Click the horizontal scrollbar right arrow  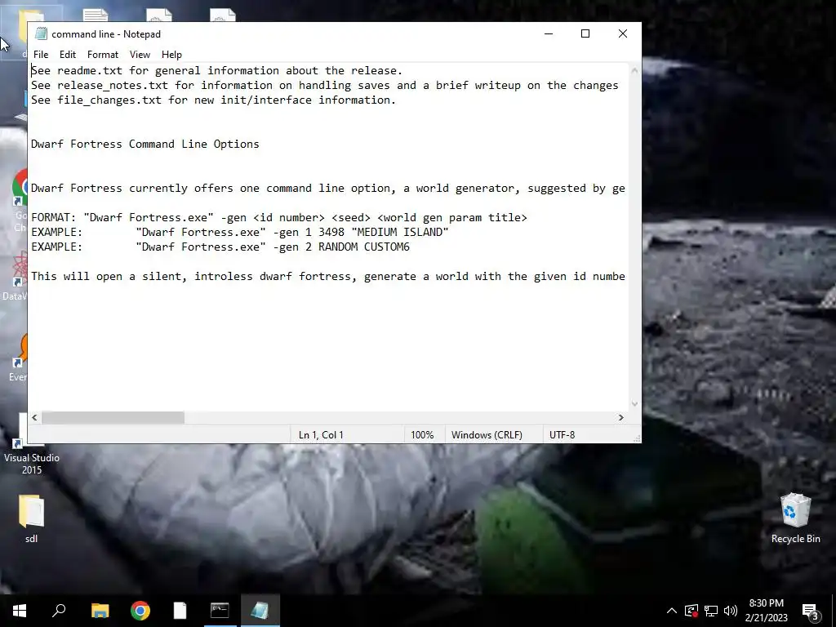pos(620,417)
